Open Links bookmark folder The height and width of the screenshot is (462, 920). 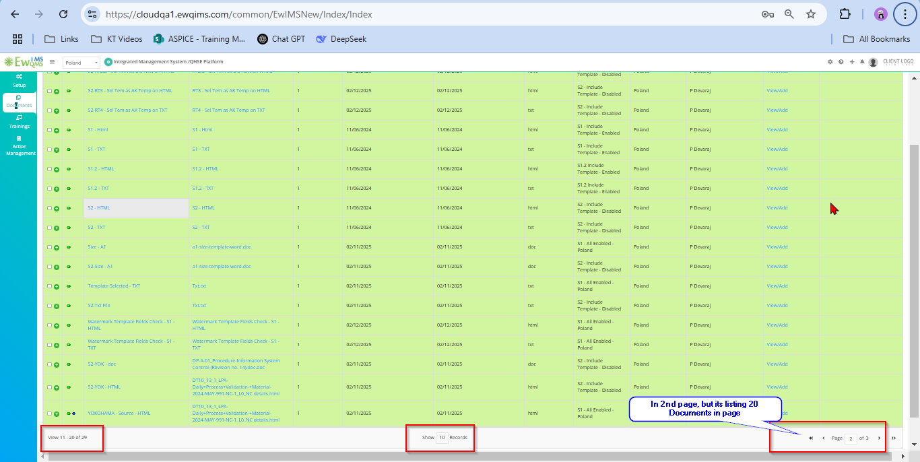[61, 39]
